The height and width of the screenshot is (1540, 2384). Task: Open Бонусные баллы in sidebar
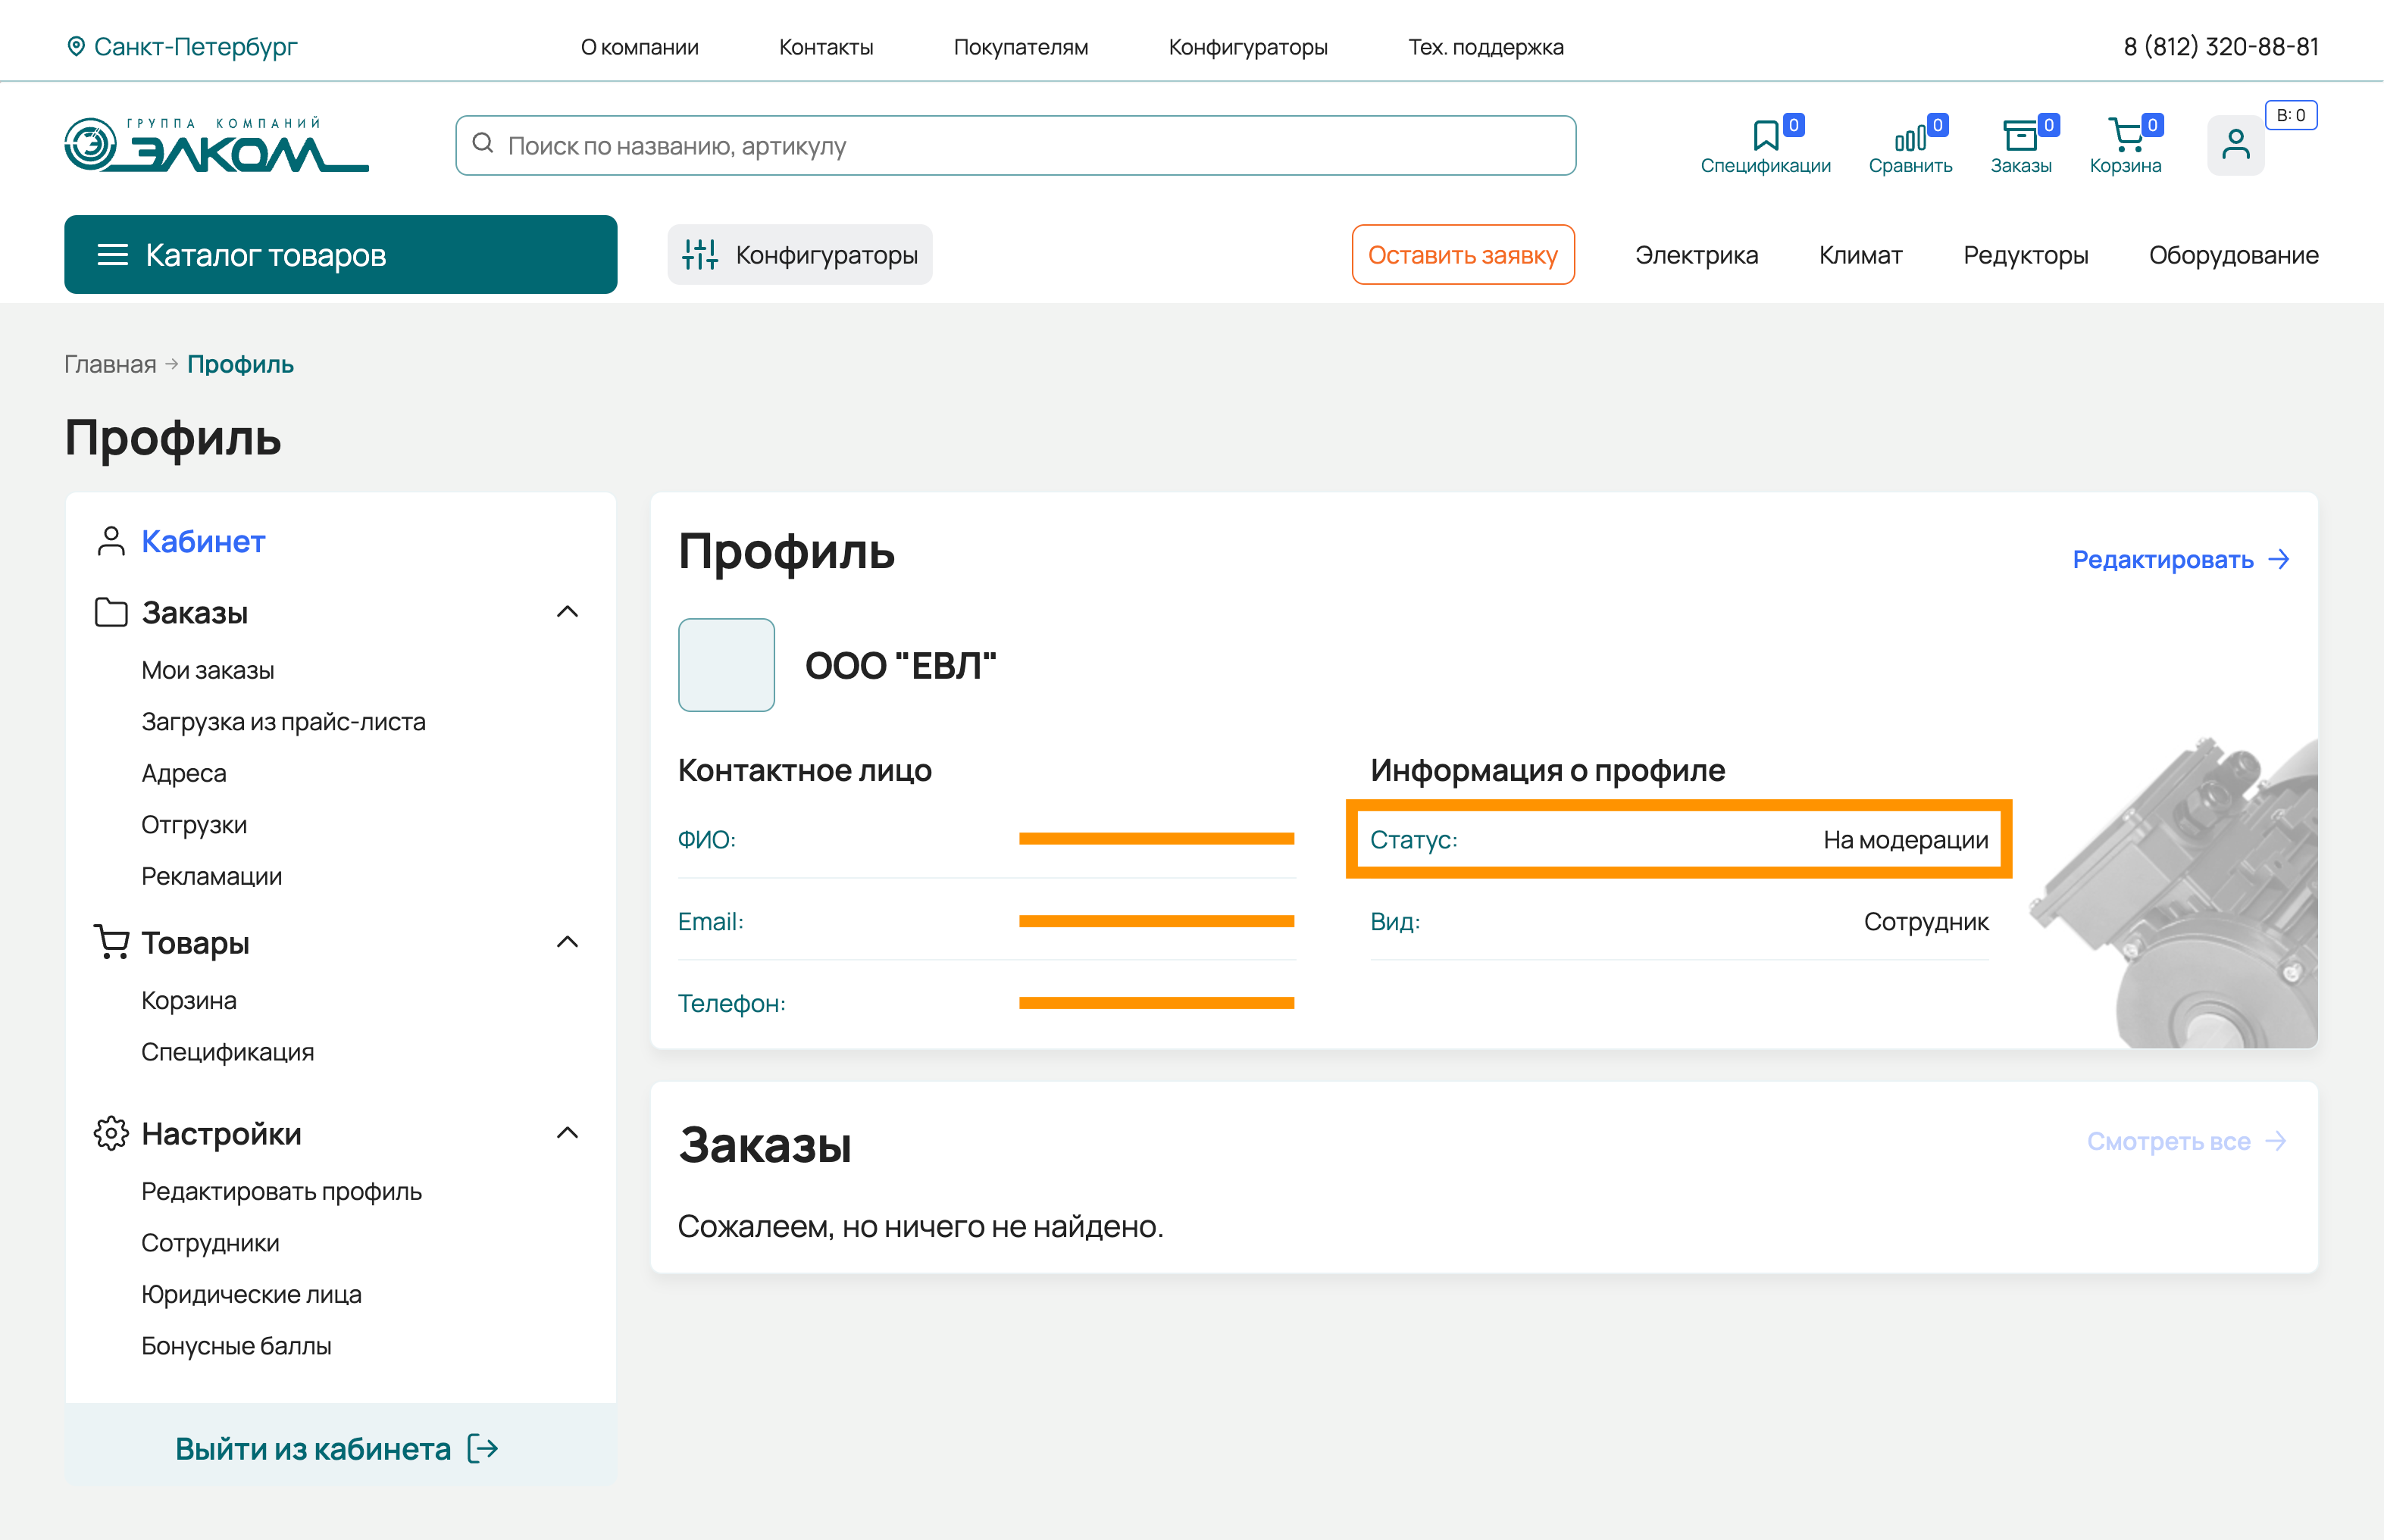click(236, 1346)
